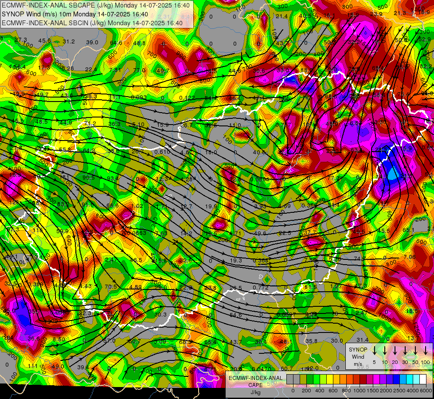Viewport: 434px width, 399px height.
Task: Click the map value '19.3'
Action: point(236,260)
